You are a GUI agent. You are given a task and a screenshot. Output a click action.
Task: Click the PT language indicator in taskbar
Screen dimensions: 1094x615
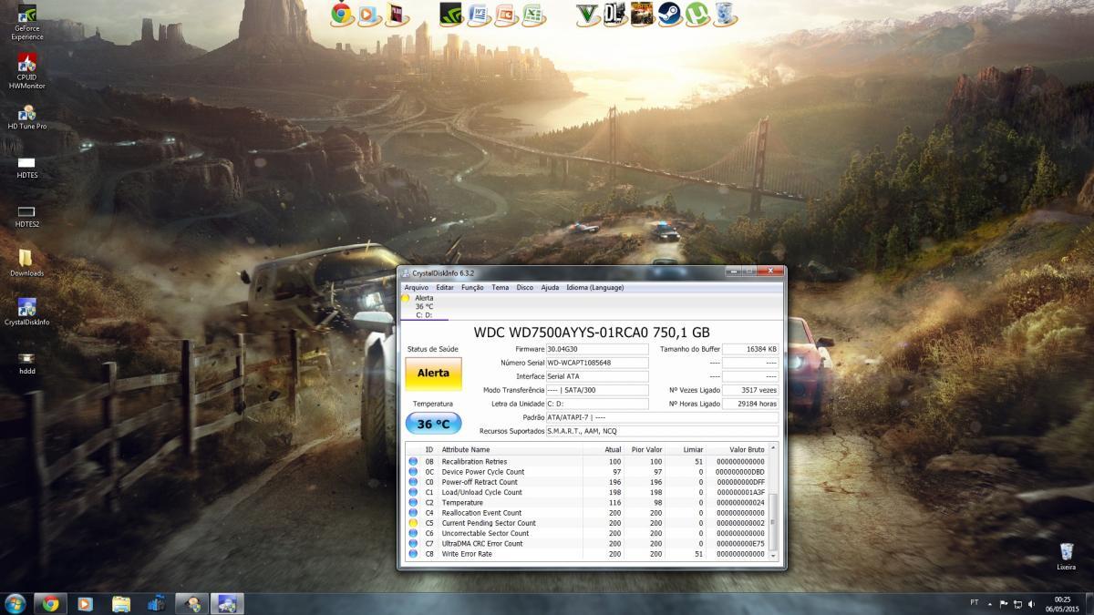click(975, 603)
